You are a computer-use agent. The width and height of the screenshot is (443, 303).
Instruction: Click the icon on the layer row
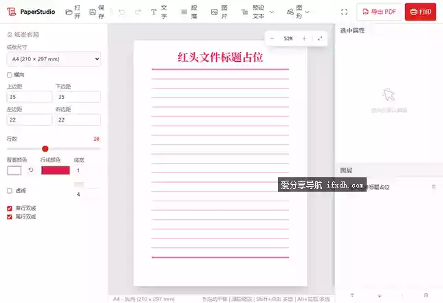(433, 187)
